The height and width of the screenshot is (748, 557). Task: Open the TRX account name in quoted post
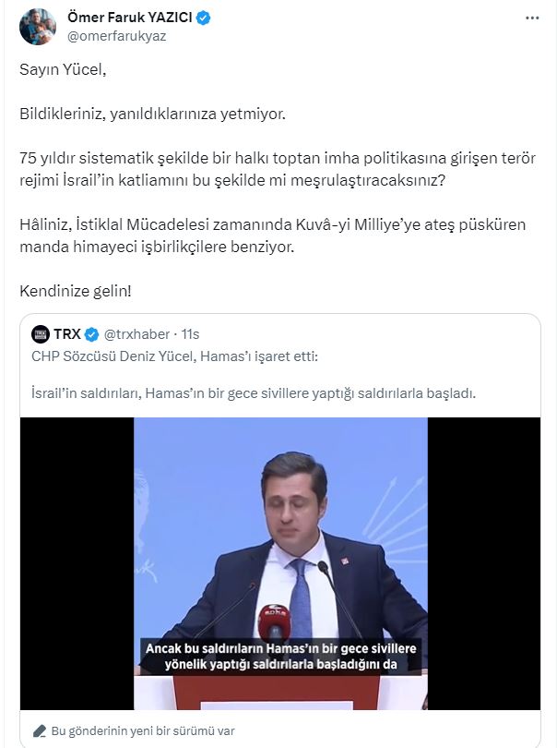point(68,333)
